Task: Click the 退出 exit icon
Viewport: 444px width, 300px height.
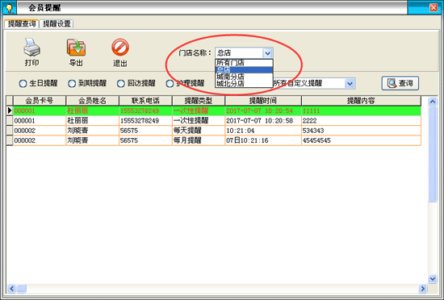Action: tap(120, 48)
